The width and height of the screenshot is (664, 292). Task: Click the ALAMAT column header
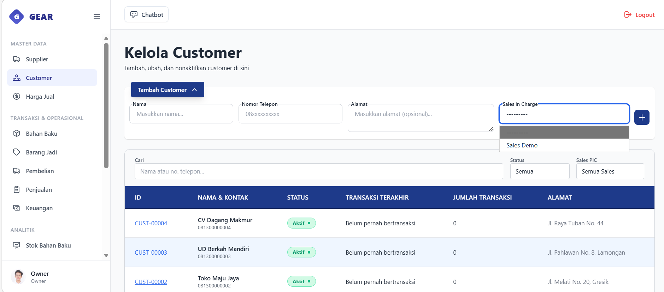560,197
